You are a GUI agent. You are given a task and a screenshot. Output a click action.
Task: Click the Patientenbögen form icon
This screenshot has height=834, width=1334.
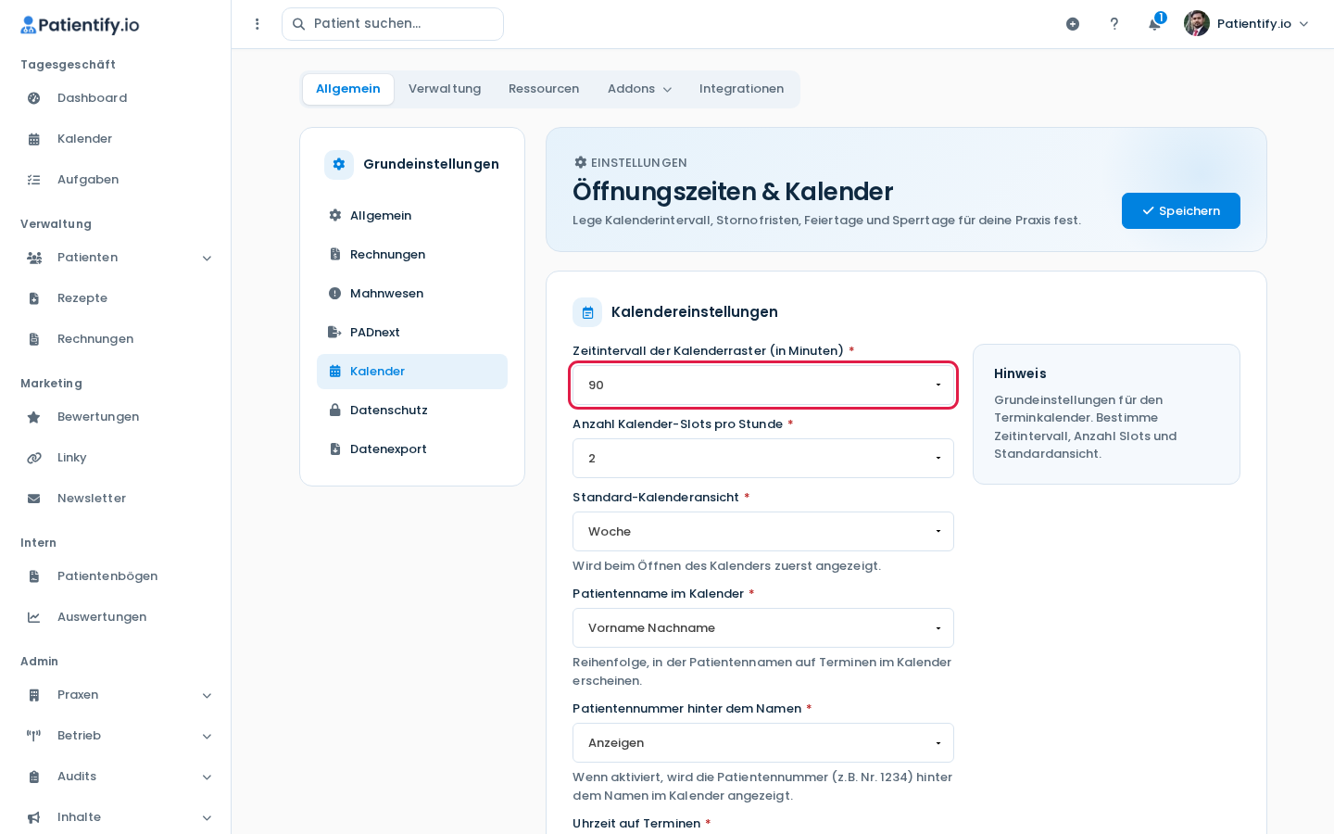click(34, 576)
